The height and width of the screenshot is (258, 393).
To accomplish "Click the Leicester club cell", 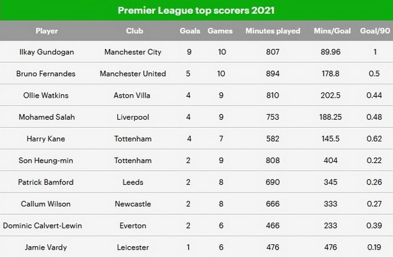I will click(x=133, y=248).
